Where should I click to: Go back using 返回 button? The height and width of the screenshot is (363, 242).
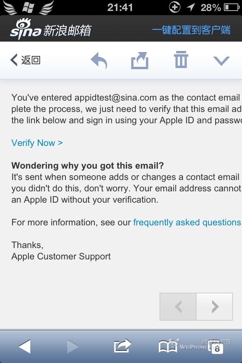coord(26,60)
